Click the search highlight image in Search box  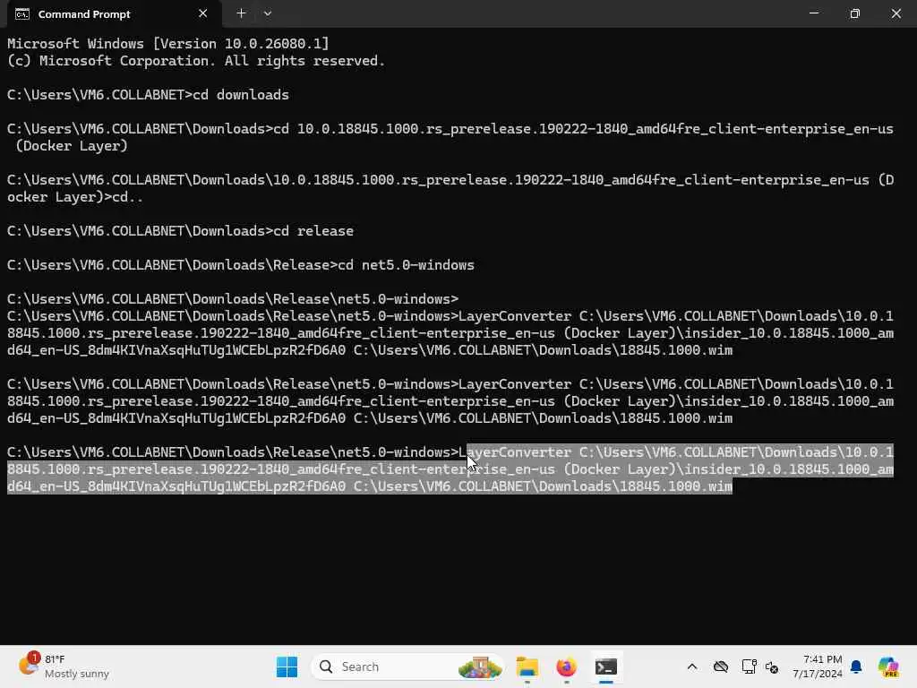tap(480, 666)
